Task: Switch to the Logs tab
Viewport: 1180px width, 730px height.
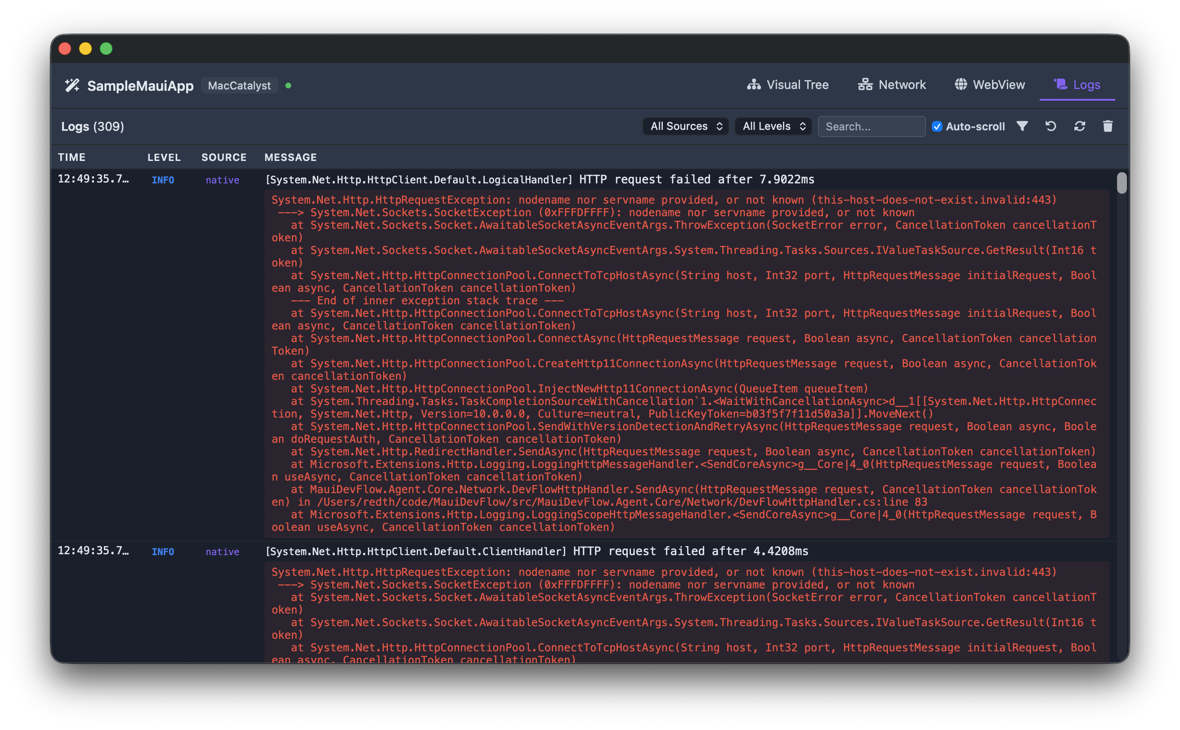Action: 1077,85
